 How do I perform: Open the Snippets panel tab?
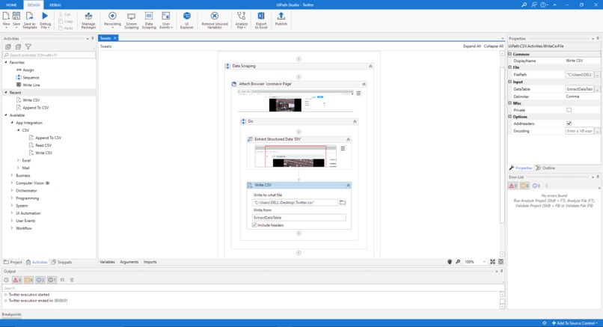pyautogui.click(x=62, y=262)
